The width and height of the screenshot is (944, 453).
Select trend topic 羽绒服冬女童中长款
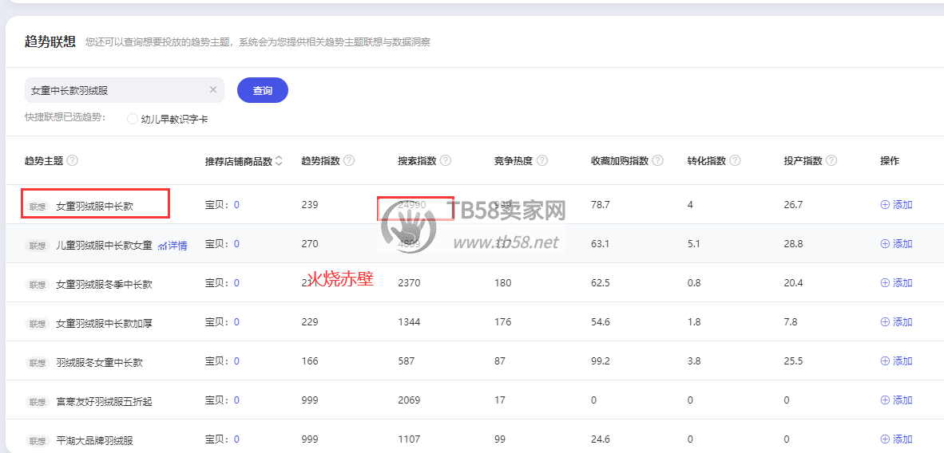[99, 362]
